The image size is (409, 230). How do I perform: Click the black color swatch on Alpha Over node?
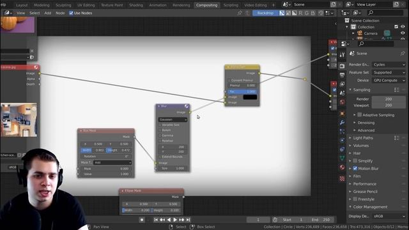(x=250, y=97)
